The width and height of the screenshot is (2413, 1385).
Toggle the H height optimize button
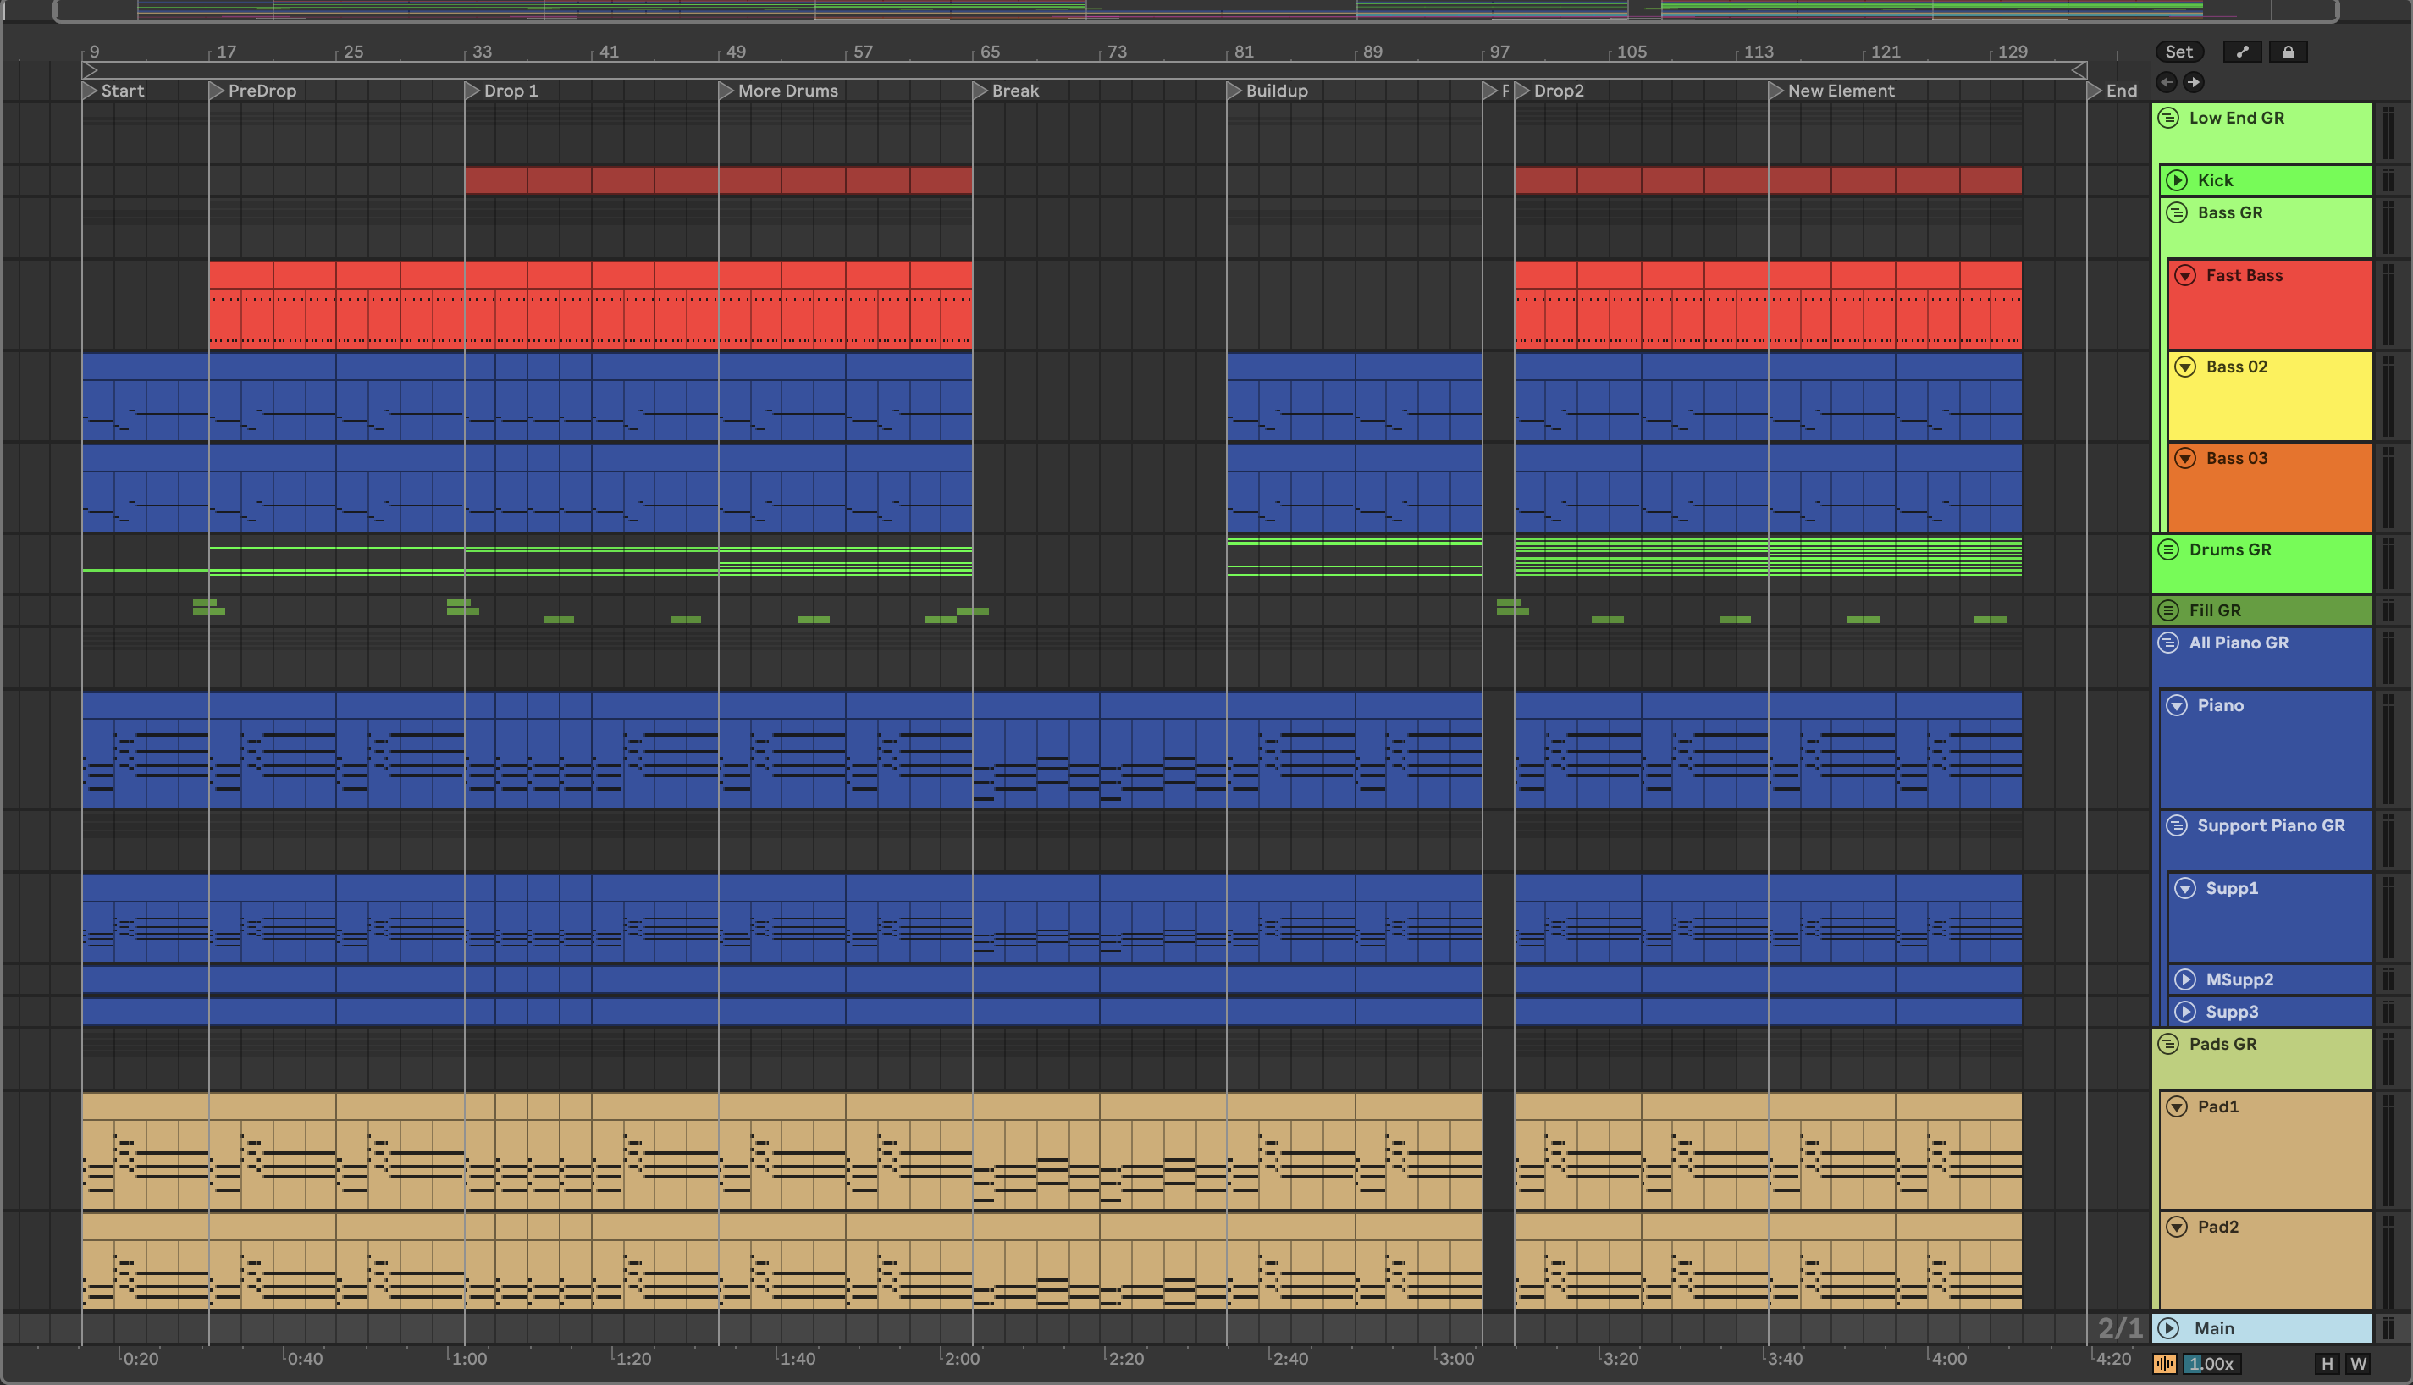click(2327, 1364)
